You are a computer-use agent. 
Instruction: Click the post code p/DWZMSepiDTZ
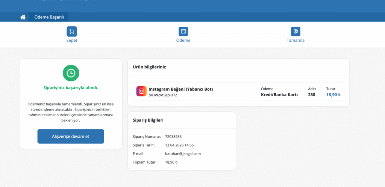(x=163, y=95)
